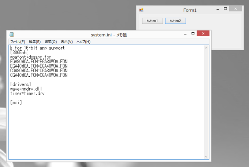Viewport: 249px width, 167px height.
Task: Click the EGA40WOA.FON=EGA40WOA.FON line
Action: click(39, 66)
